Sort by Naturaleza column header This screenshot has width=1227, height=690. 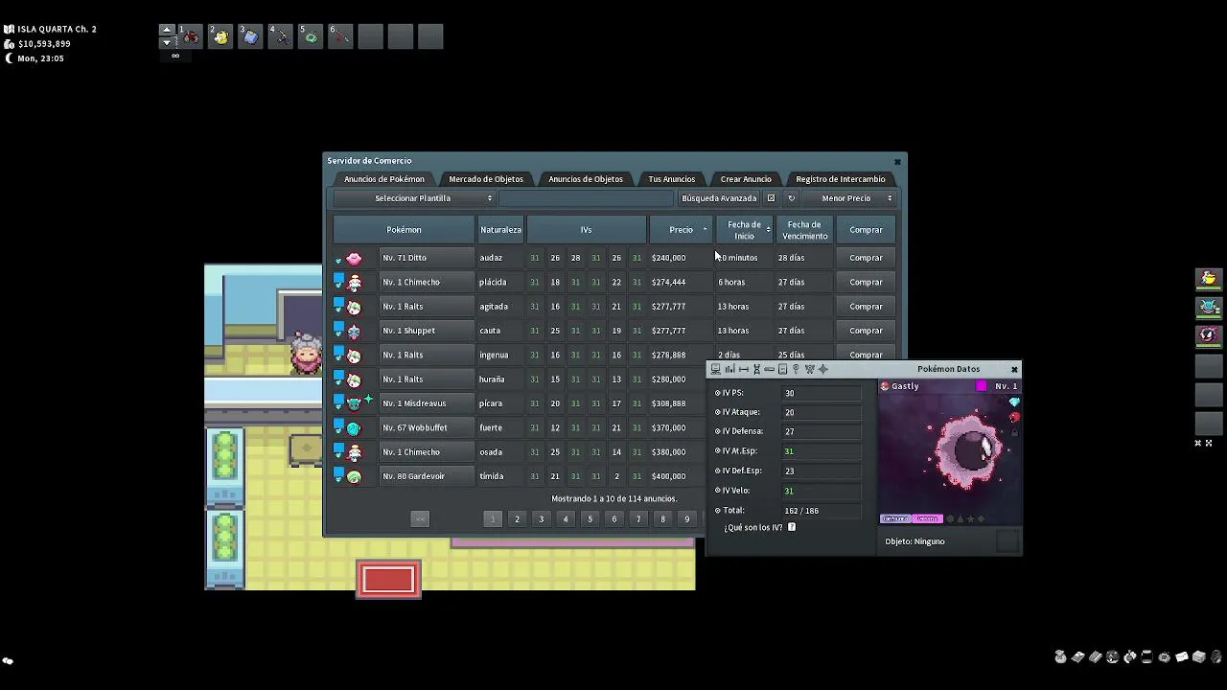(x=500, y=230)
